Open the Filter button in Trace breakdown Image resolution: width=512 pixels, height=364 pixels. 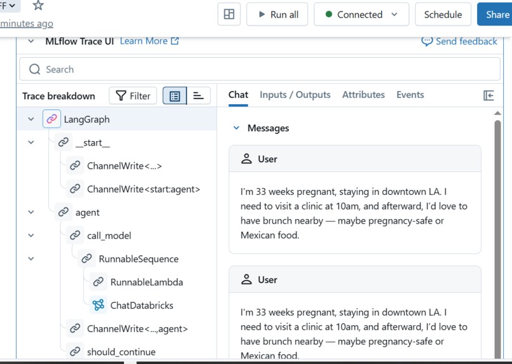(x=133, y=96)
